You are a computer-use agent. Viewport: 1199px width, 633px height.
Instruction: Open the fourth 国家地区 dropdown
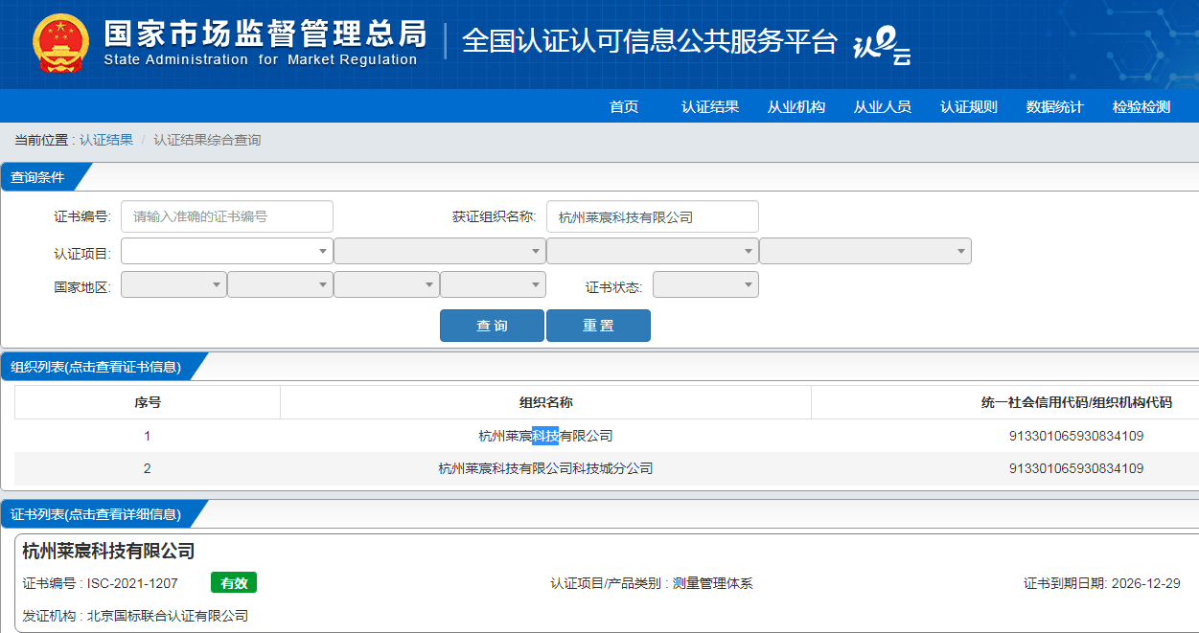493,284
